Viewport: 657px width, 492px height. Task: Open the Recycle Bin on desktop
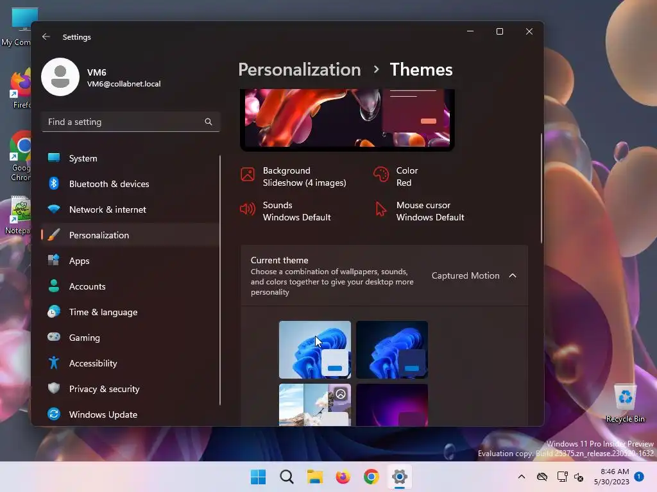click(625, 404)
